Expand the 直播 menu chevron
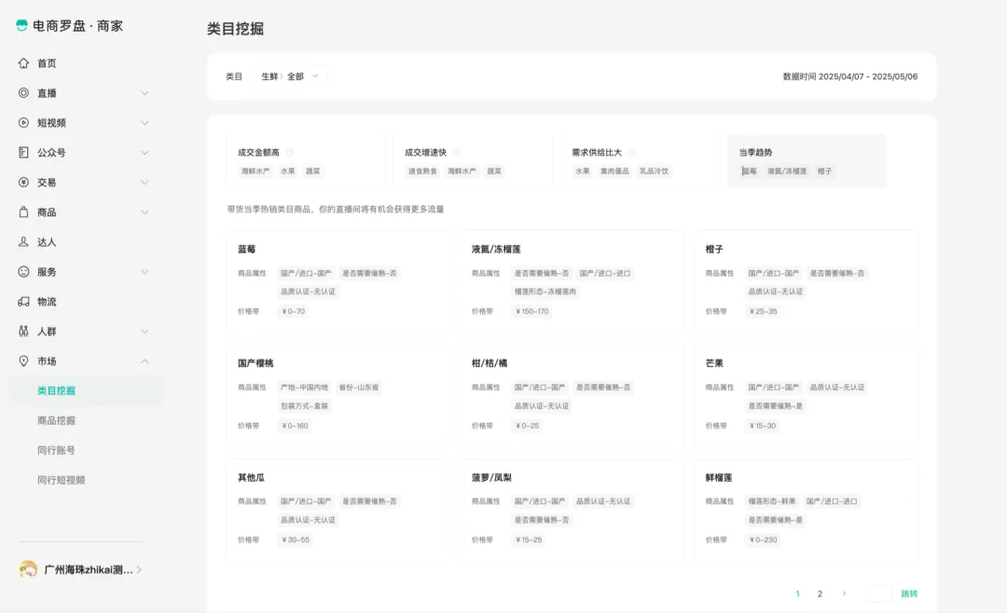 tap(145, 93)
